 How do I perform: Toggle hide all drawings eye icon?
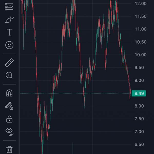coord(9,132)
